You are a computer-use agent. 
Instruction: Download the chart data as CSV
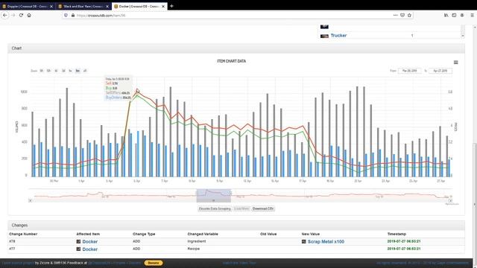pyautogui.click(x=263, y=208)
